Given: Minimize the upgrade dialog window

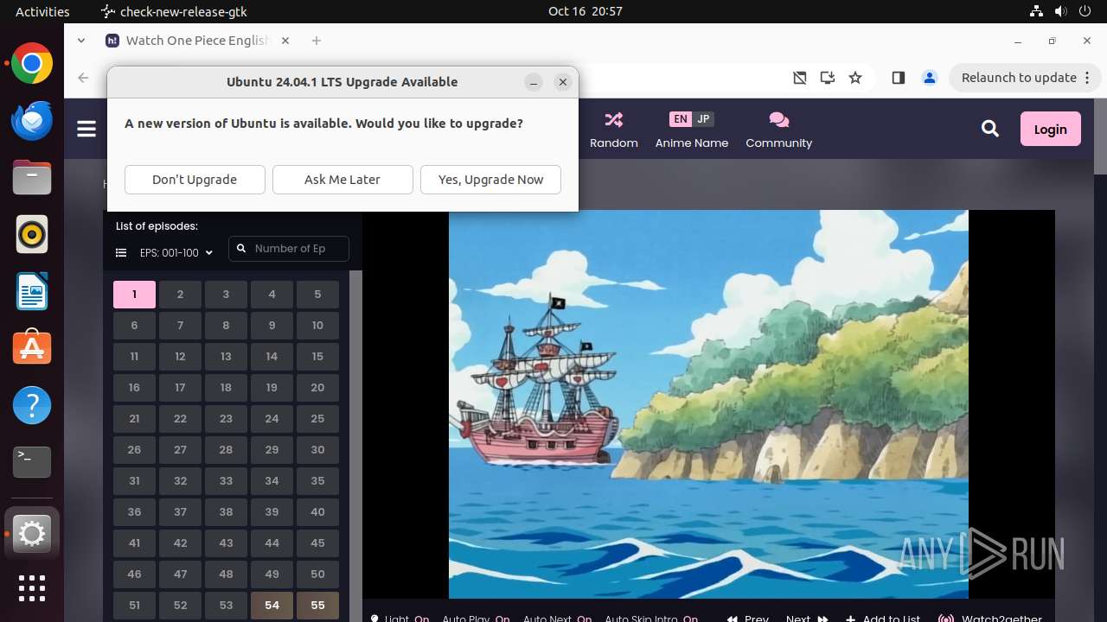Looking at the screenshot, I should pos(534,82).
